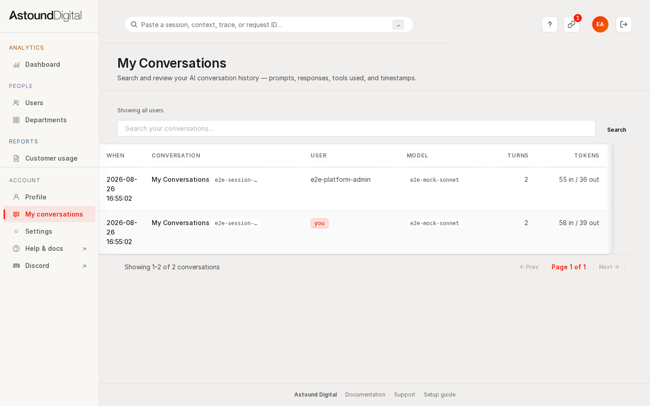Click the Dashboard bar chart icon
The width and height of the screenshot is (650, 406).
pos(16,65)
